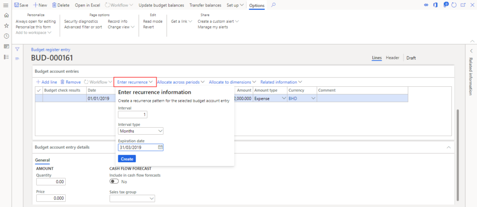Screen dimensions: 477x207
Task: Open Favorites star in sidebar
Action: click(x=6, y=26)
